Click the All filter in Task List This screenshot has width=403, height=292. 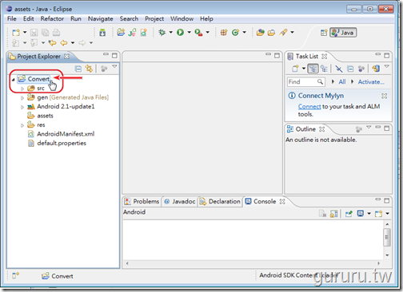pyautogui.click(x=342, y=81)
